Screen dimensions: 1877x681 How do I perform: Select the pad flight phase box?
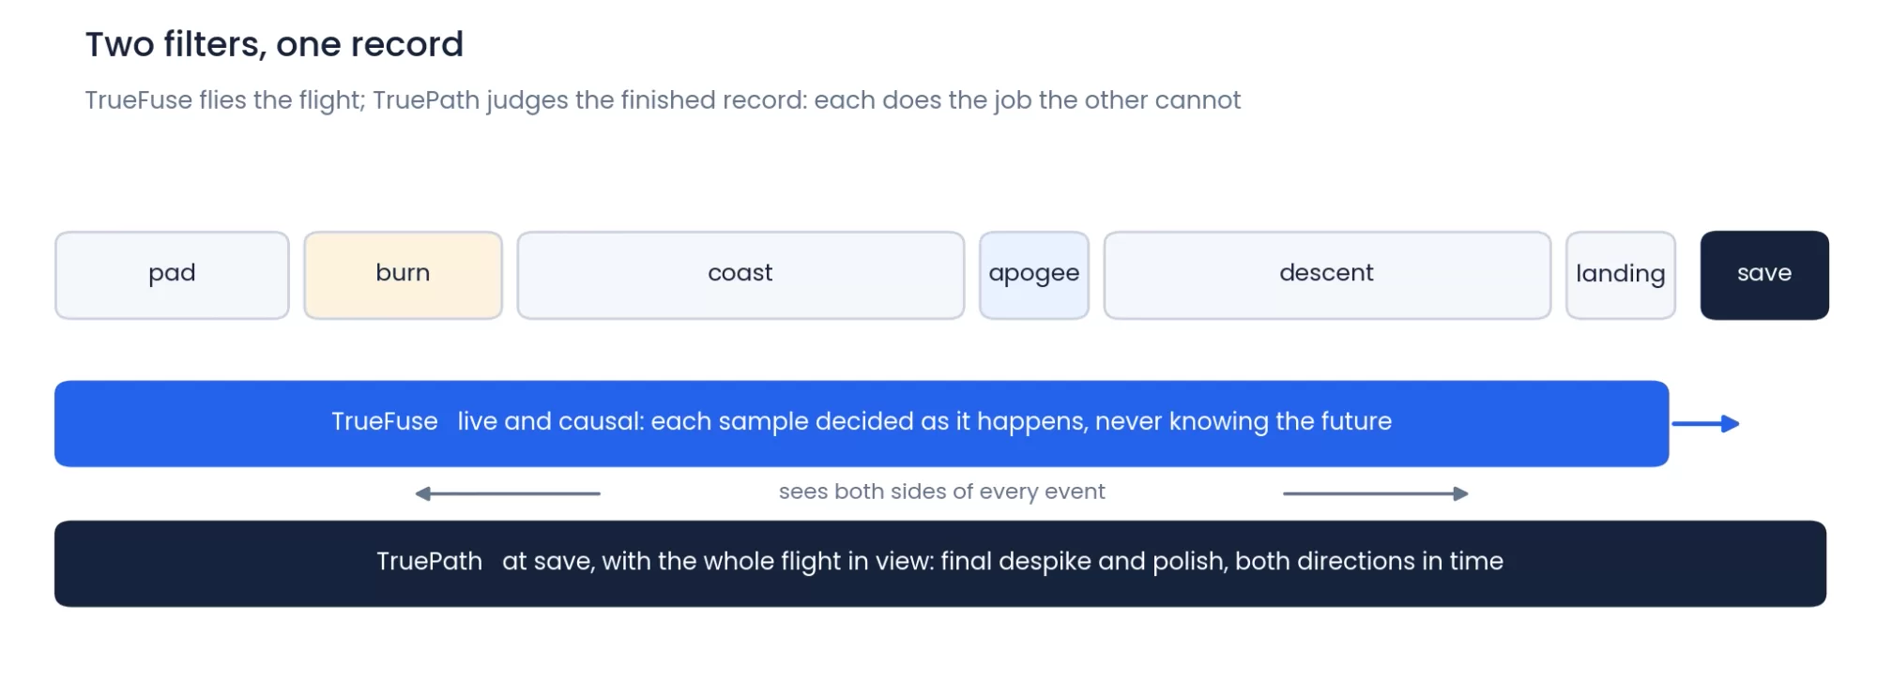(x=172, y=275)
